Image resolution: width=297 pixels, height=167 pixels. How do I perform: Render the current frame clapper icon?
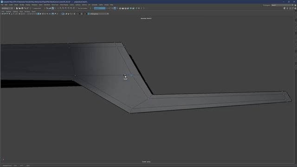coord(123,8)
